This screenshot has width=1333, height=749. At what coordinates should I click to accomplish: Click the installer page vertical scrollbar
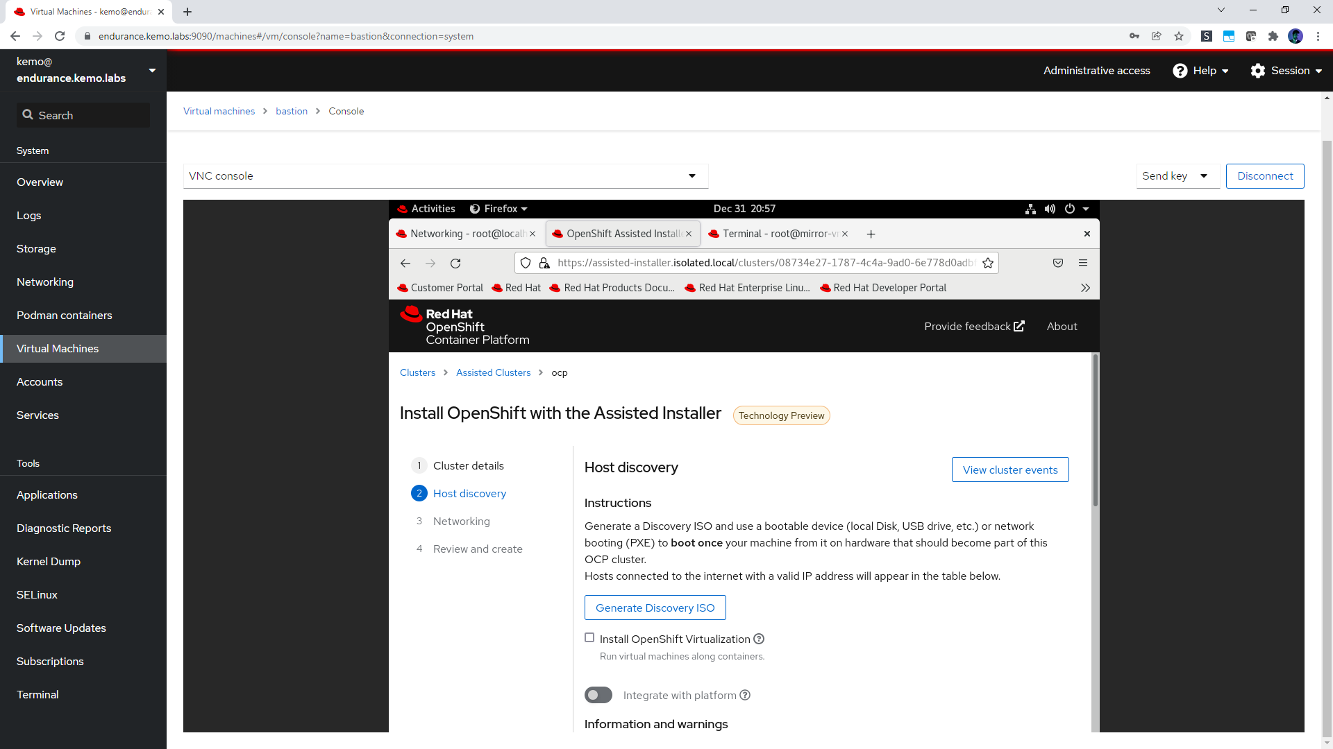(x=1096, y=430)
